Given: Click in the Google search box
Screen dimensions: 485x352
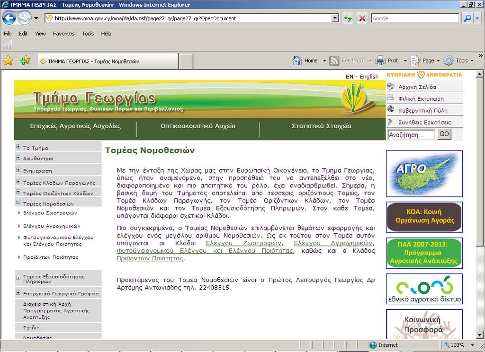Looking at the screenshot, I should click(415, 18).
